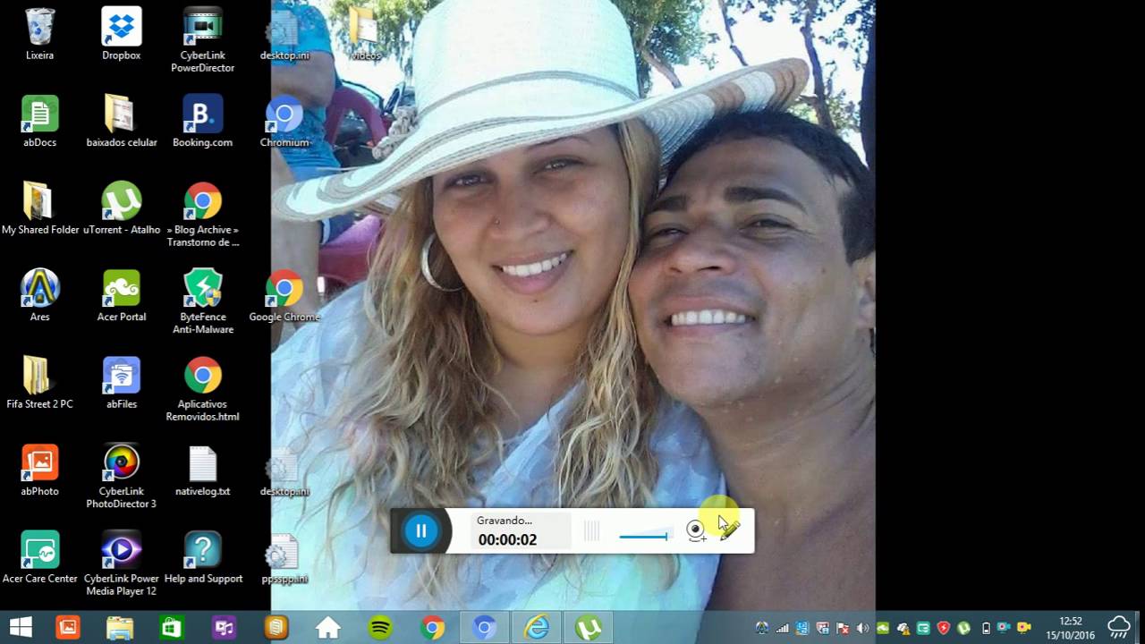1145x644 pixels.
Task: Switch to uTorrent in the taskbar
Action: (589, 628)
